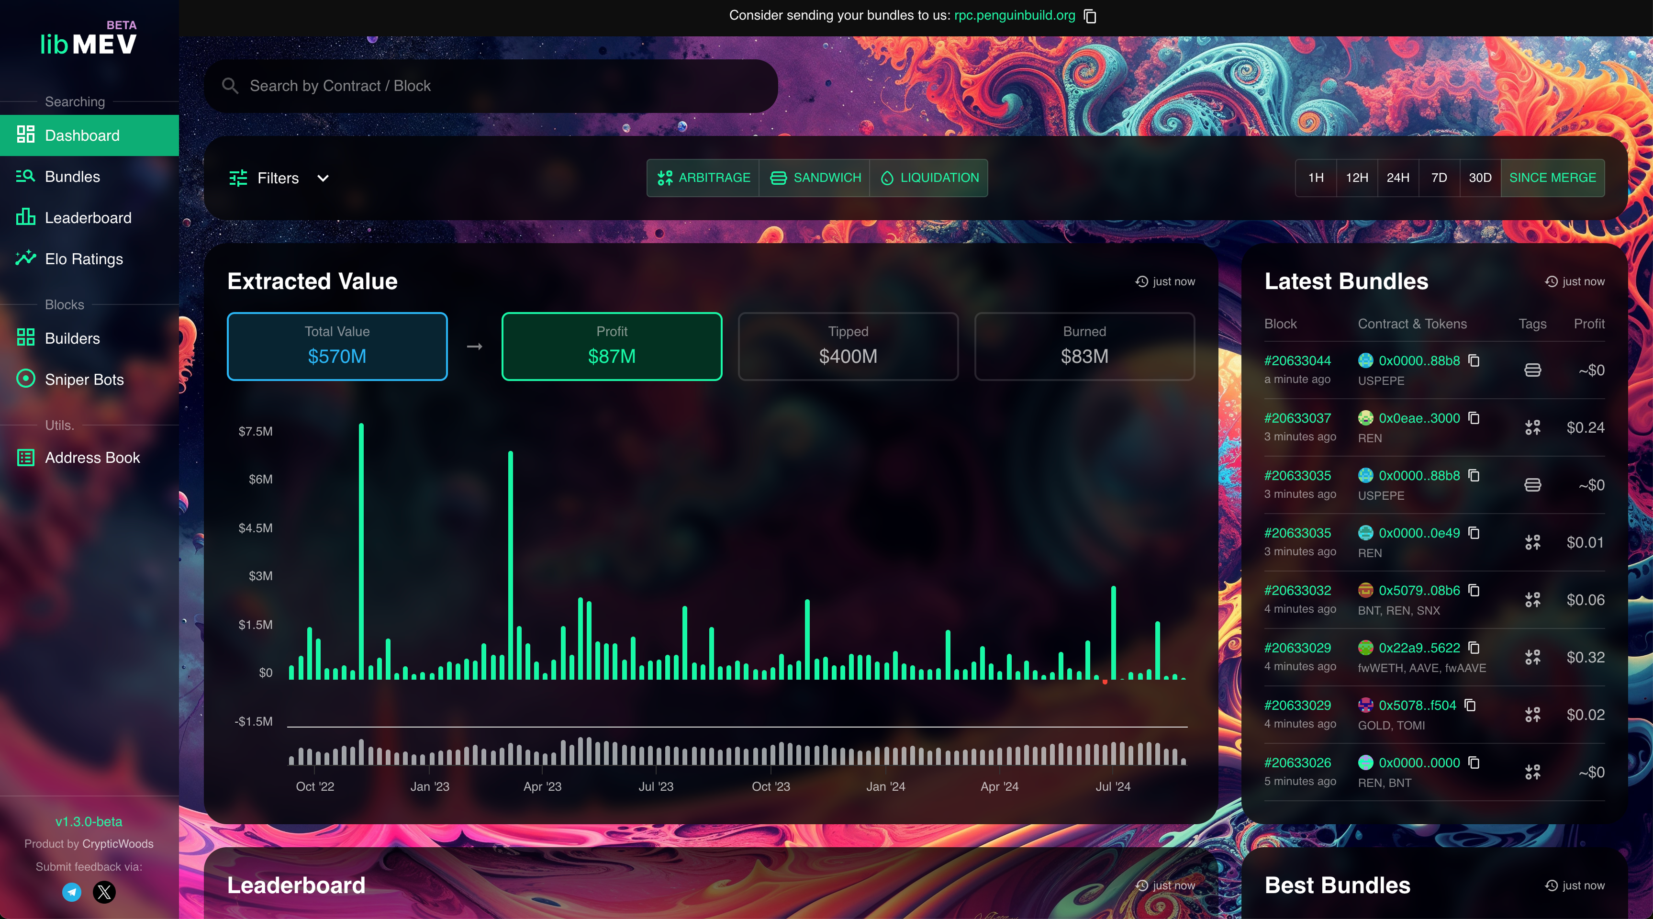Copy address 0x0eae..3000

(x=1474, y=418)
